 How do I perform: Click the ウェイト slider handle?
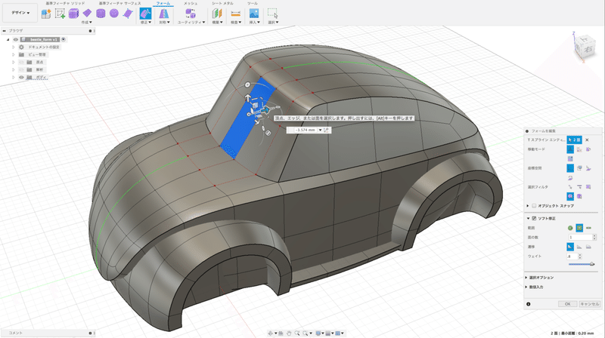[591, 264]
